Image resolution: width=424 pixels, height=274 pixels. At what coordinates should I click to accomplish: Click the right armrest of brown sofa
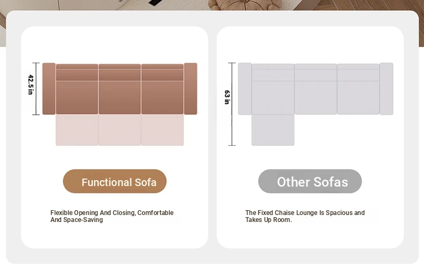(x=191, y=88)
